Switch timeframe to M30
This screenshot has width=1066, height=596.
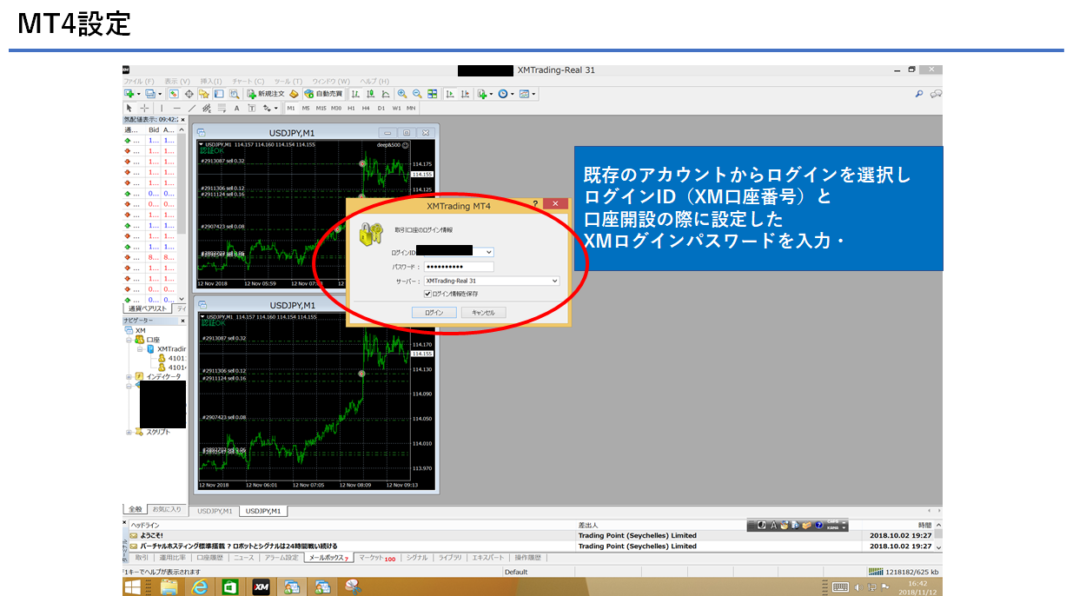click(337, 109)
